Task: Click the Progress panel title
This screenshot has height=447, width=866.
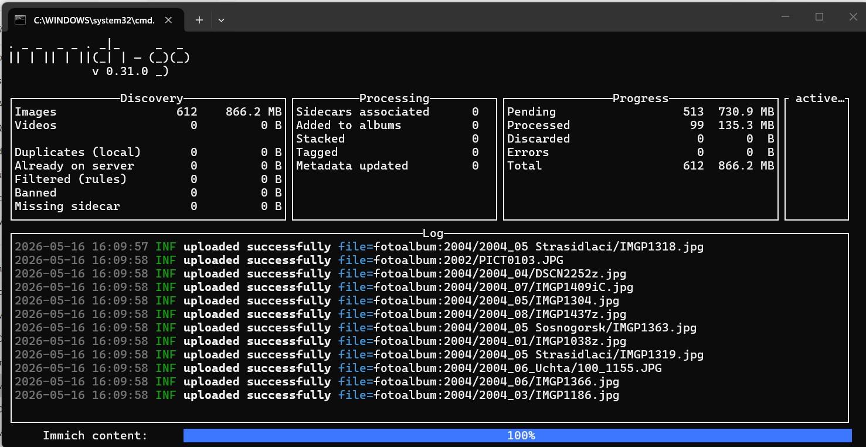Action: tap(641, 98)
